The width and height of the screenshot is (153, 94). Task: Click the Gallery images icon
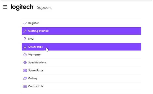pos(25,78)
